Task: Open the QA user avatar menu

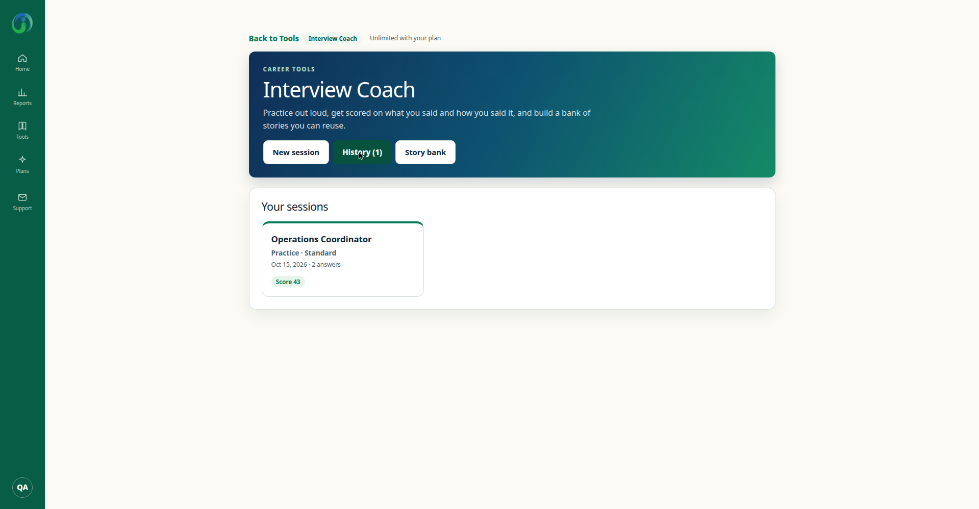Action: click(x=22, y=488)
